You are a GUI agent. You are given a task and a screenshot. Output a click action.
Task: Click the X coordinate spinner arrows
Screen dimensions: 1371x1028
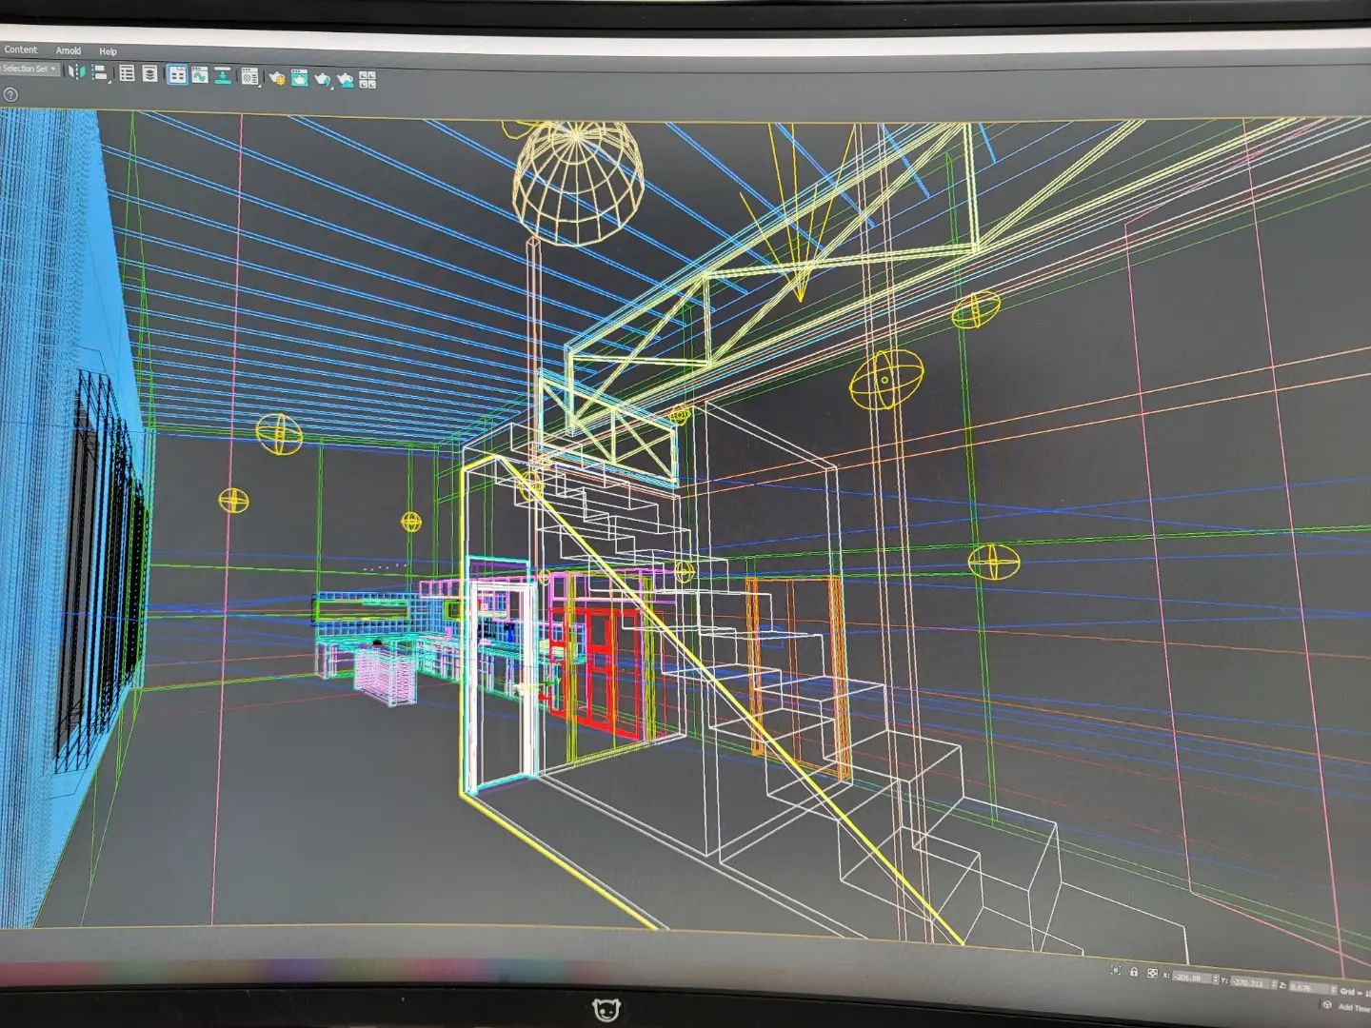click(x=1216, y=979)
